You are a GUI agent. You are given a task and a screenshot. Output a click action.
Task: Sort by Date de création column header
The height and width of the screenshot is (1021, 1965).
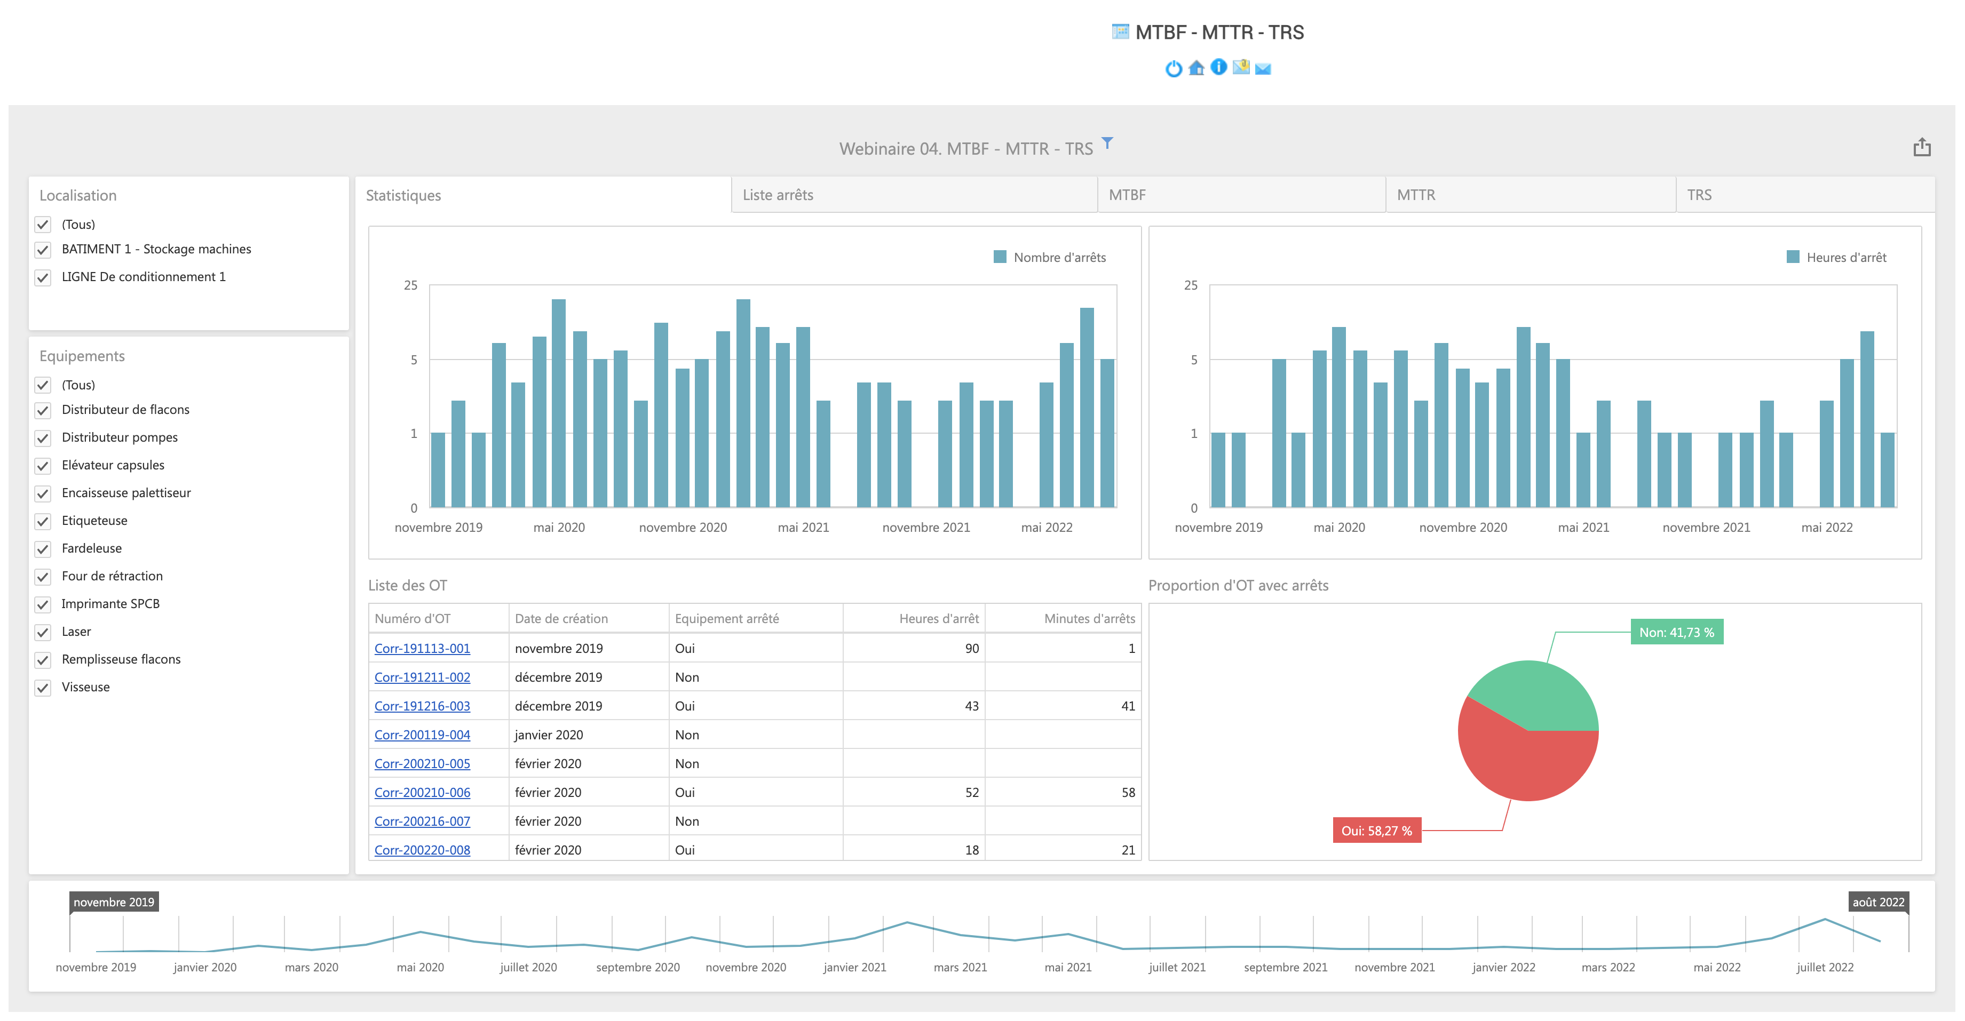coord(589,618)
